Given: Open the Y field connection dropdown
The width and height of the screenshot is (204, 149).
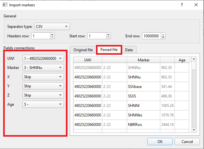Looking at the screenshot, I should pyautogui.click(x=43, y=86).
